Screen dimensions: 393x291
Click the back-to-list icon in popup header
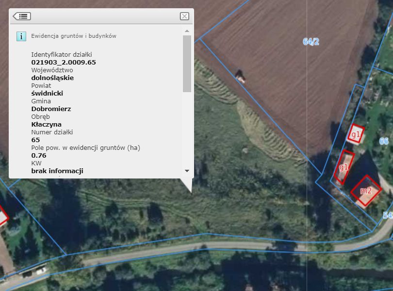[22, 16]
